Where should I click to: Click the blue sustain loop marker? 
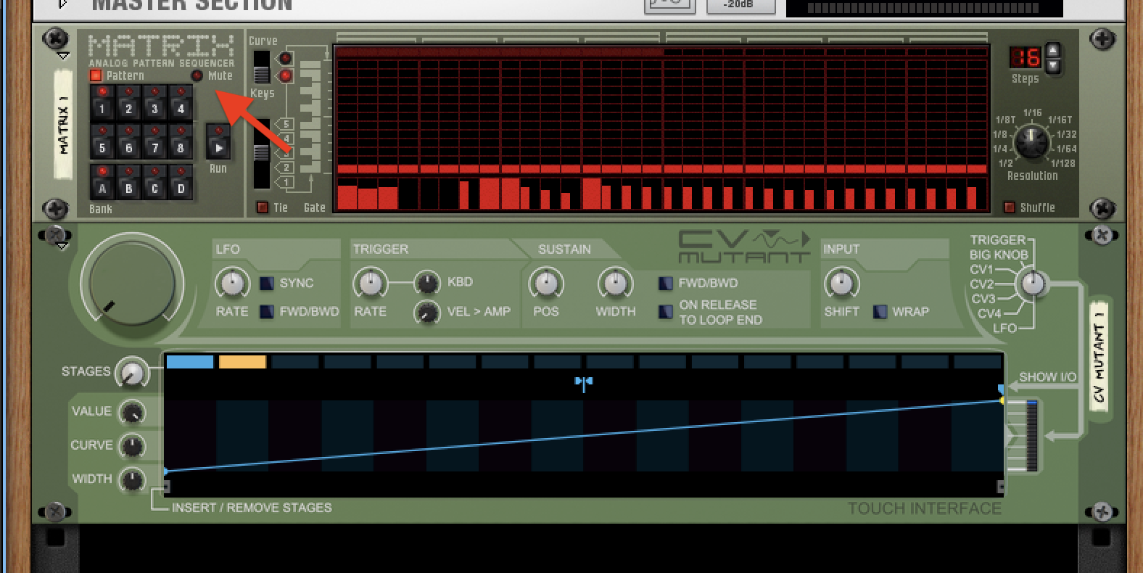584,382
